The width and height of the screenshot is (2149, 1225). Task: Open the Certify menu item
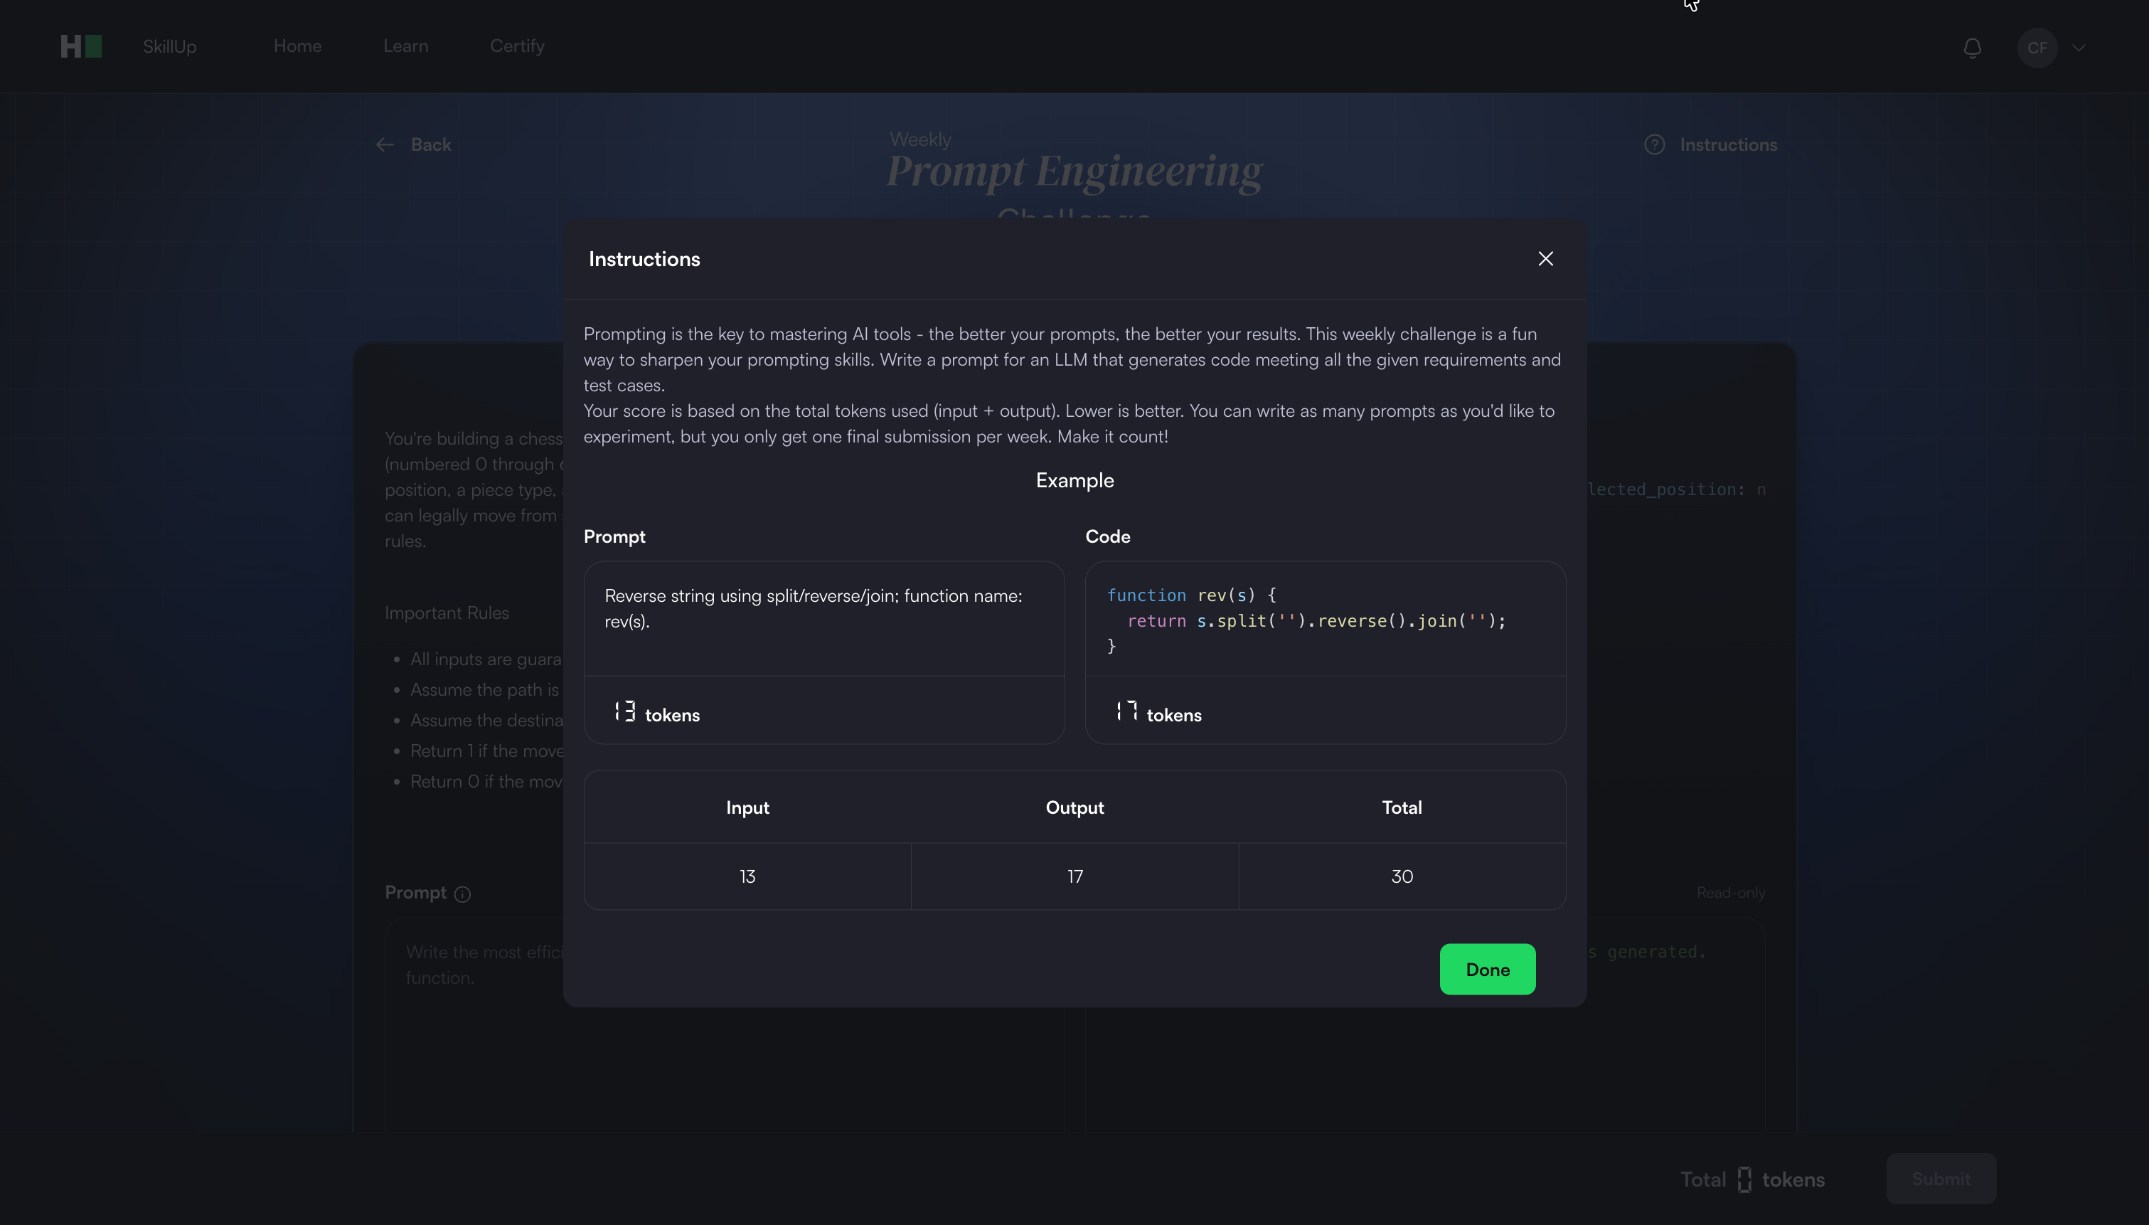pos(517,46)
